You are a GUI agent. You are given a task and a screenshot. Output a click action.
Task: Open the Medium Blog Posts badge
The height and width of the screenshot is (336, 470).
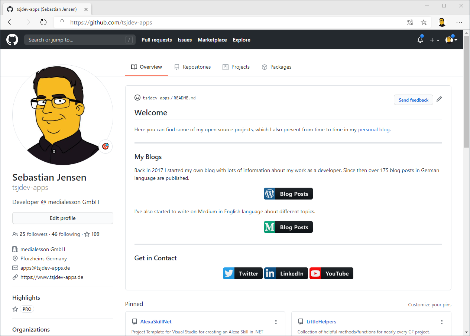tap(288, 227)
